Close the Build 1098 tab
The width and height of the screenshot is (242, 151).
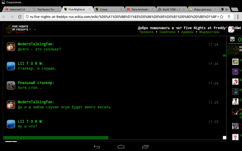(x=184, y=9)
